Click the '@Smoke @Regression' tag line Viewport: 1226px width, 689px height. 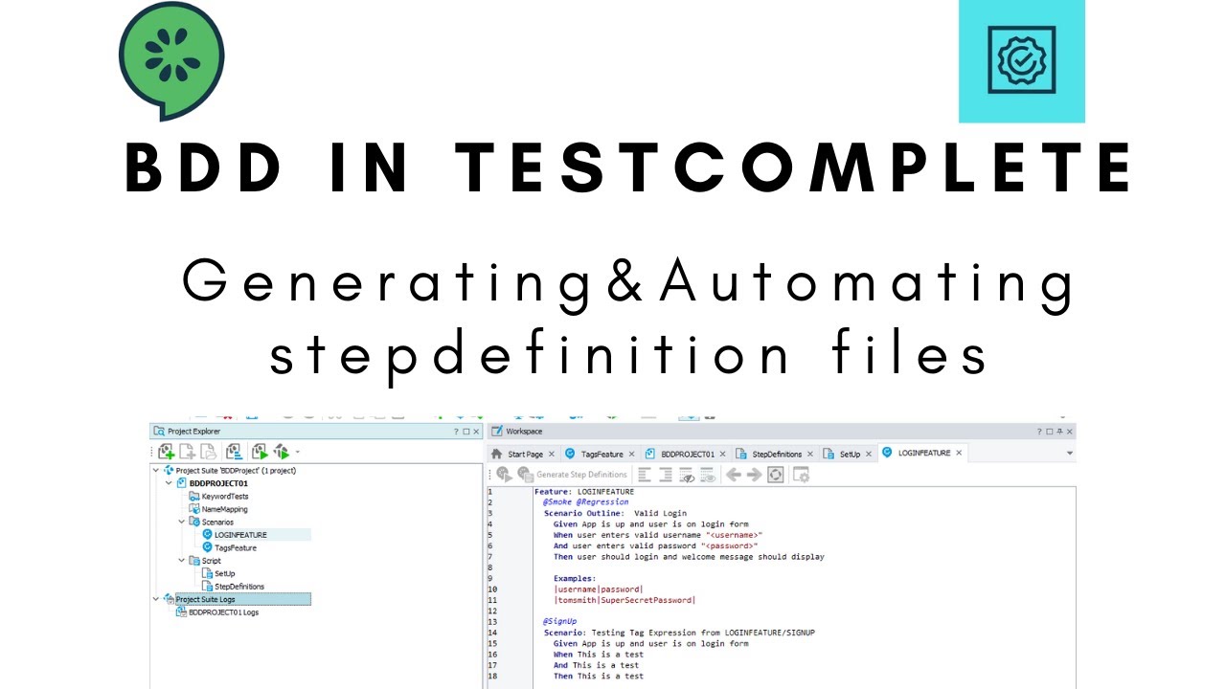[x=586, y=501]
